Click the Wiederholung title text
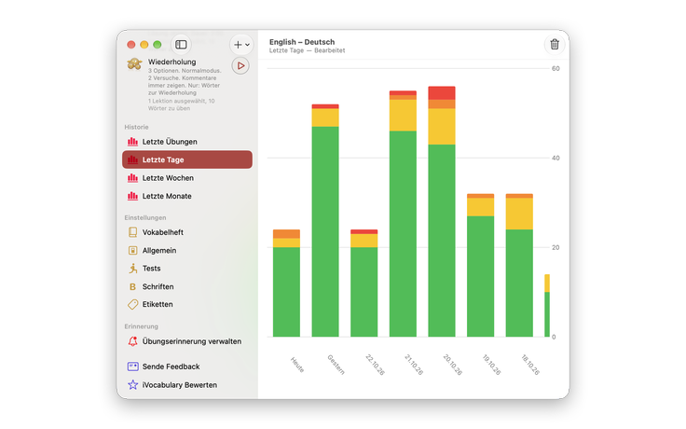This screenshot has width=686, height=429. tap(171, 62)
